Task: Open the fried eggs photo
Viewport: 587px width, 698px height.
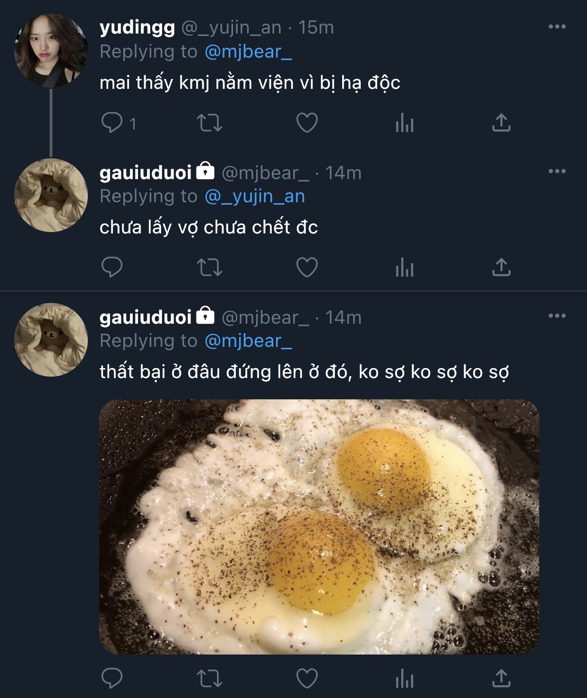Action: tap(319, 526)
